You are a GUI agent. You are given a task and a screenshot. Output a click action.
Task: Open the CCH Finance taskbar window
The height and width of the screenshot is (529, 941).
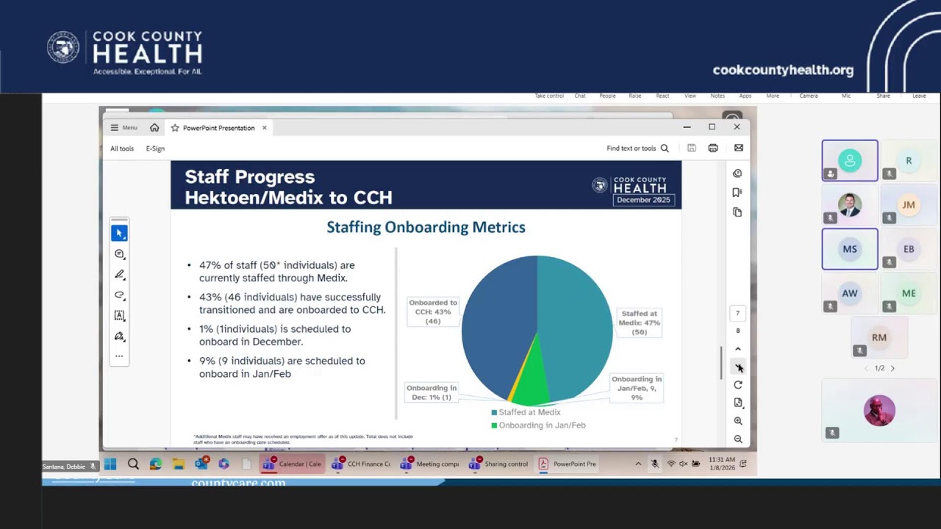pos(361,464)
